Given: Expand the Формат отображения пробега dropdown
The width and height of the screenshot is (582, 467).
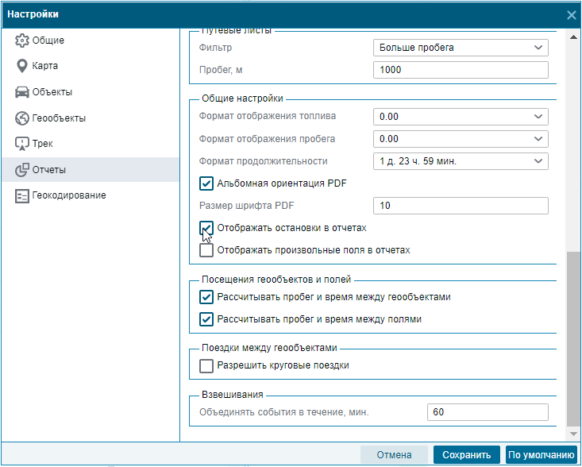Looking at the screenshot, I should click(461, 139).
